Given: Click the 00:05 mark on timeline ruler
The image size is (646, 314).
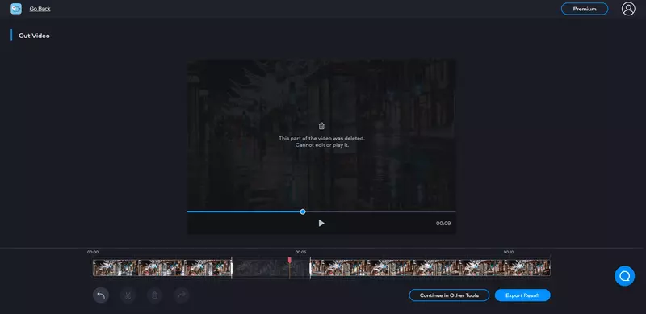Looking at the screenshot, I should 300,252.
